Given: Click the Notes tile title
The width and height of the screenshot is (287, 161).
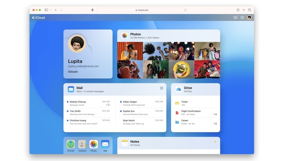Looking at the screenshot, I should click(x=135, y=142).
